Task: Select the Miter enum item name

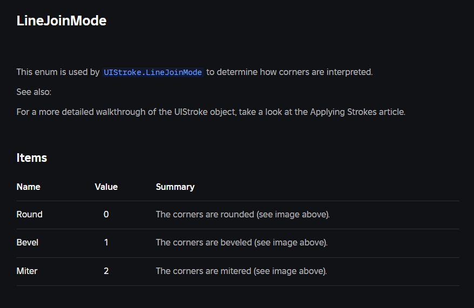Action: [x=27, y=271]
